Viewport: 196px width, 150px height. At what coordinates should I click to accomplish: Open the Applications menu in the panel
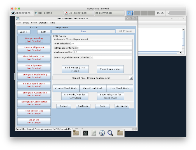21,13
